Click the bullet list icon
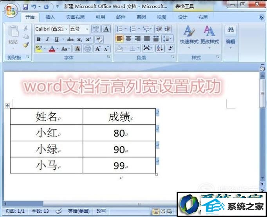Viewport: 267px width, 217px height. [120, 29]
